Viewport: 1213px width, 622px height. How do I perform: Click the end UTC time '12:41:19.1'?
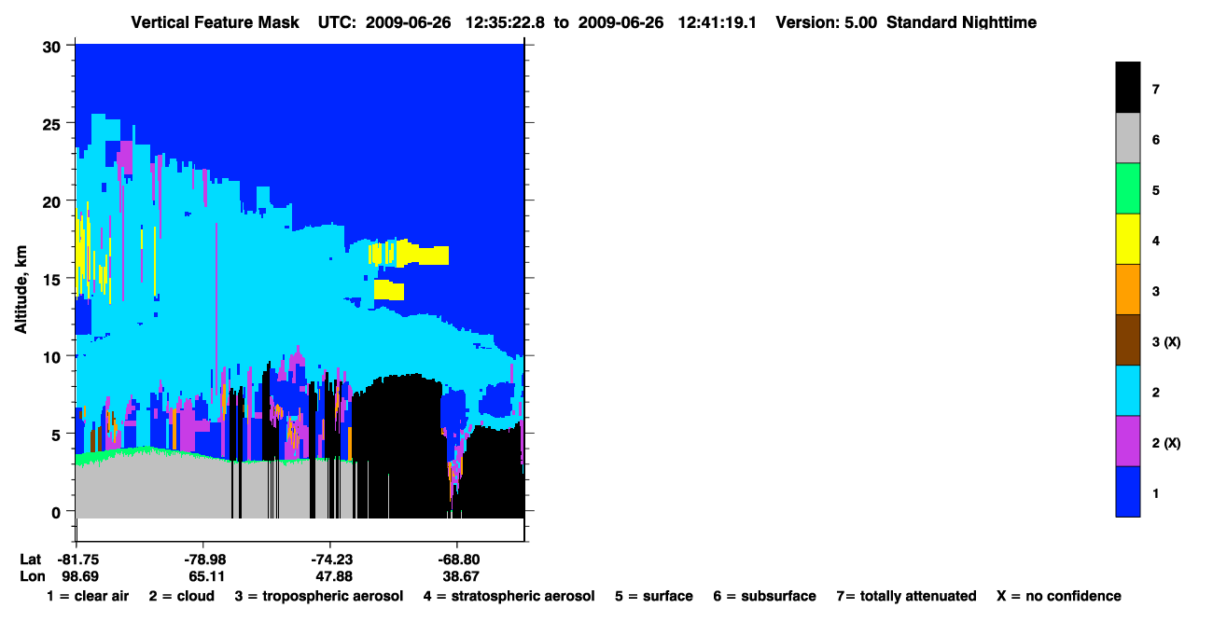click(x=716, y=21)
